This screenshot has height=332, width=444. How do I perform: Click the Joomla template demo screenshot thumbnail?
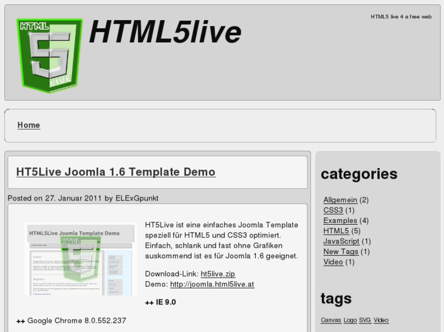[x=81, y=259]
